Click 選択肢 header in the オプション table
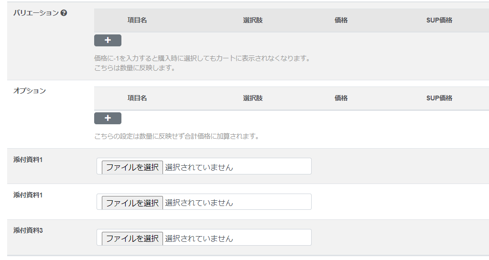This screenshot has width=489, height=260. point(253,98)
